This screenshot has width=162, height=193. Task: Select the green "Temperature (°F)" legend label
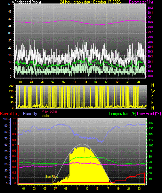pos(122,114)
